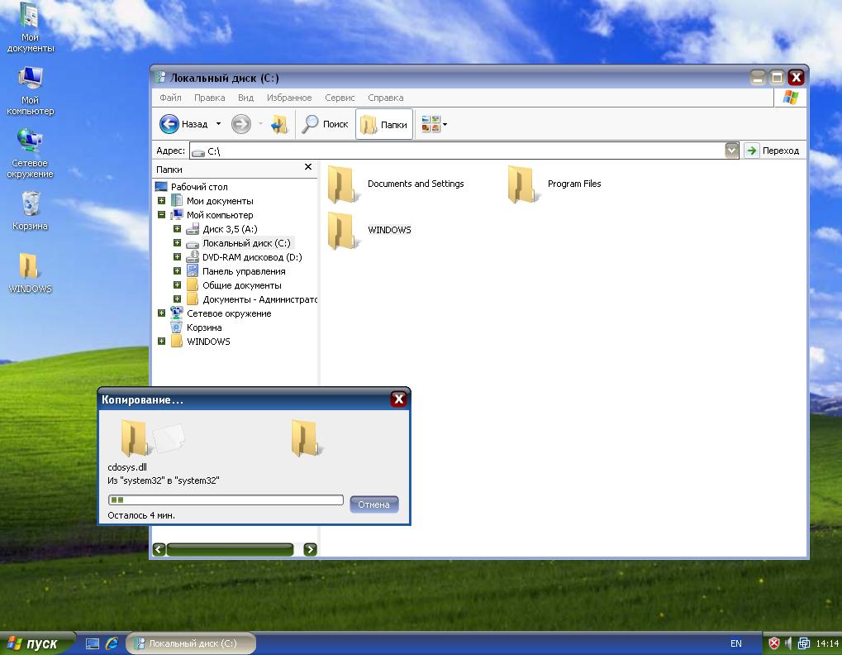Close the Folders pane with the X
Viewport: 842px width, 655px height.
[308, 167]
